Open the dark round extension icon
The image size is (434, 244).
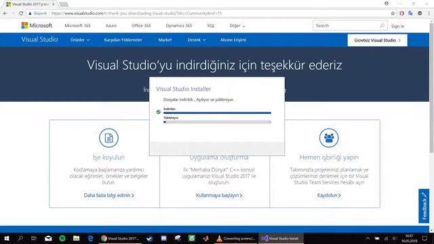[x=420, y=14]
